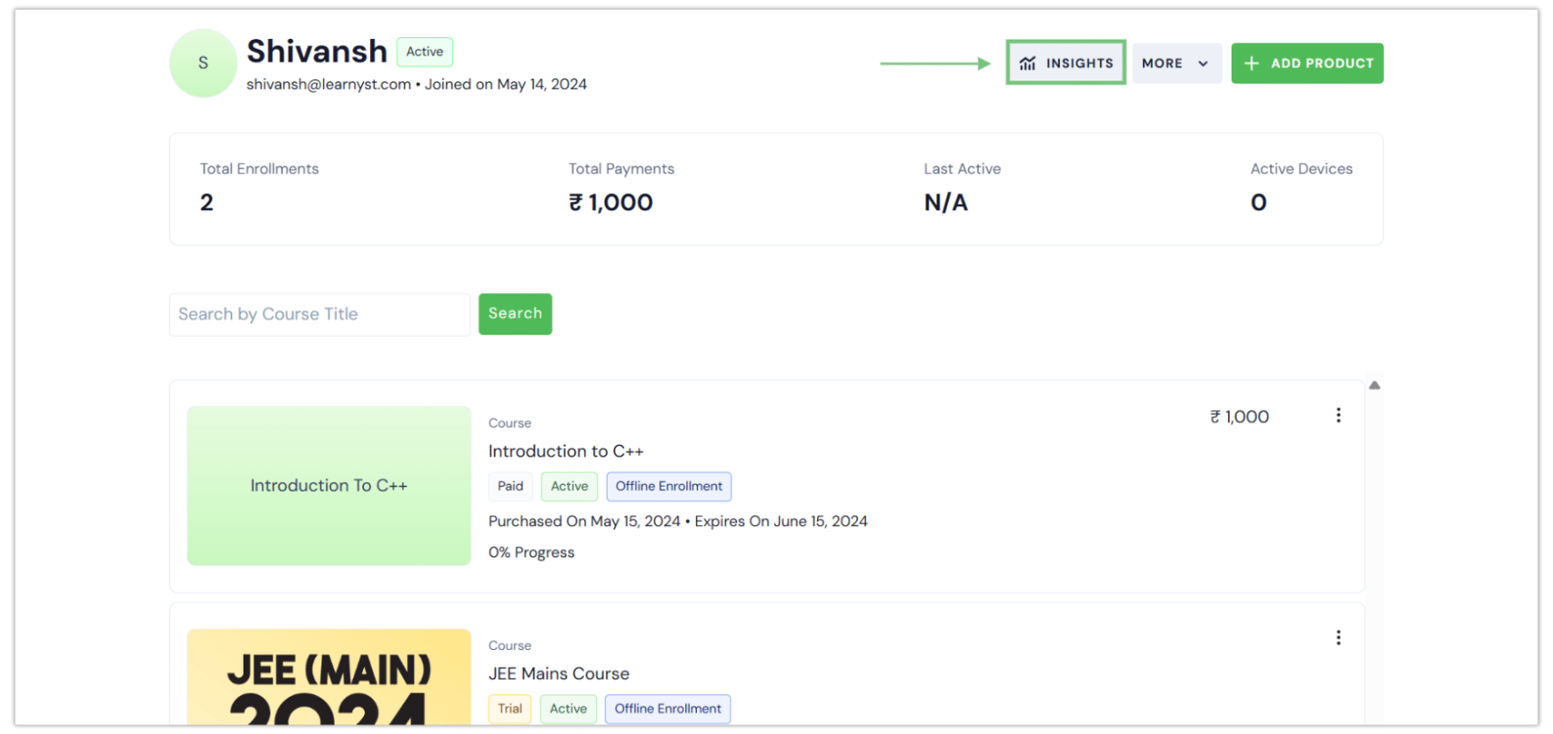Open the Introduction To C++ thumbnail
Screen dimensions: 1553x734
329,486
